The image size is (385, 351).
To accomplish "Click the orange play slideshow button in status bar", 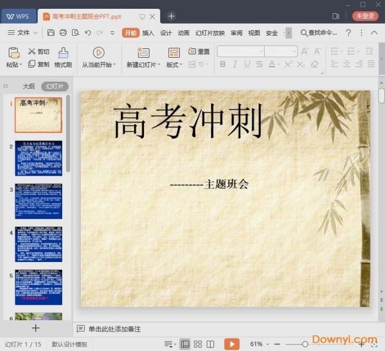I will tap(232, 344).
